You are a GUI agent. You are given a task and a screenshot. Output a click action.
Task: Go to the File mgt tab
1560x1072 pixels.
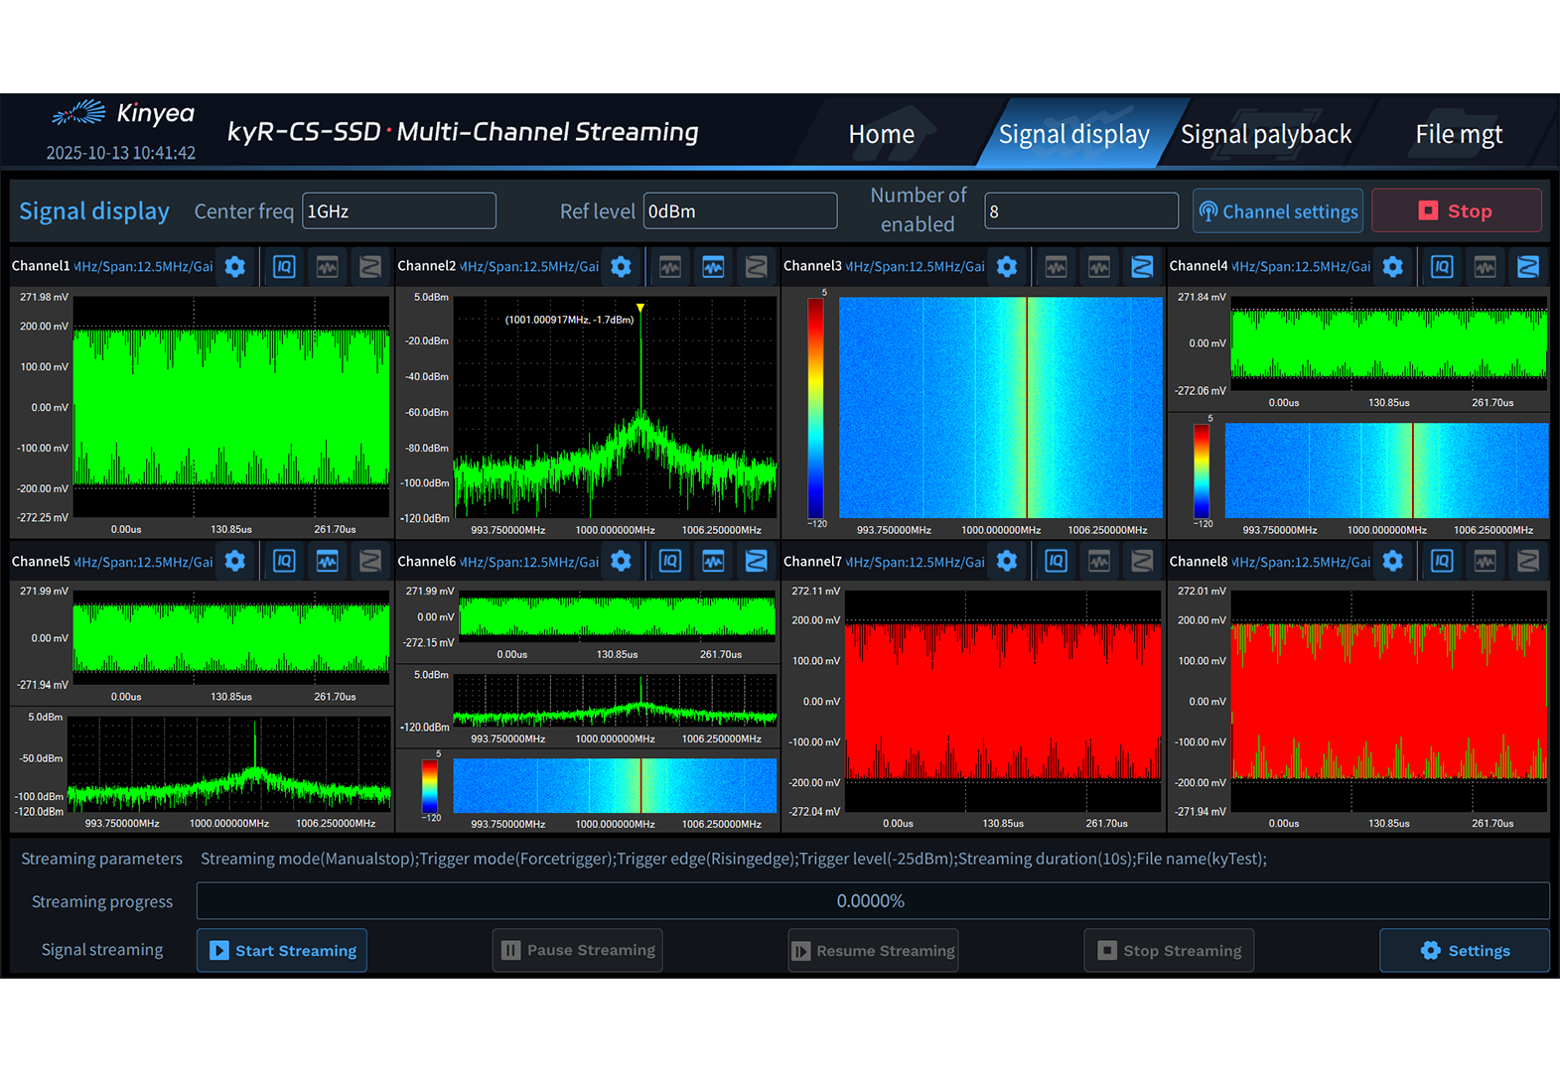(1458, 134)
